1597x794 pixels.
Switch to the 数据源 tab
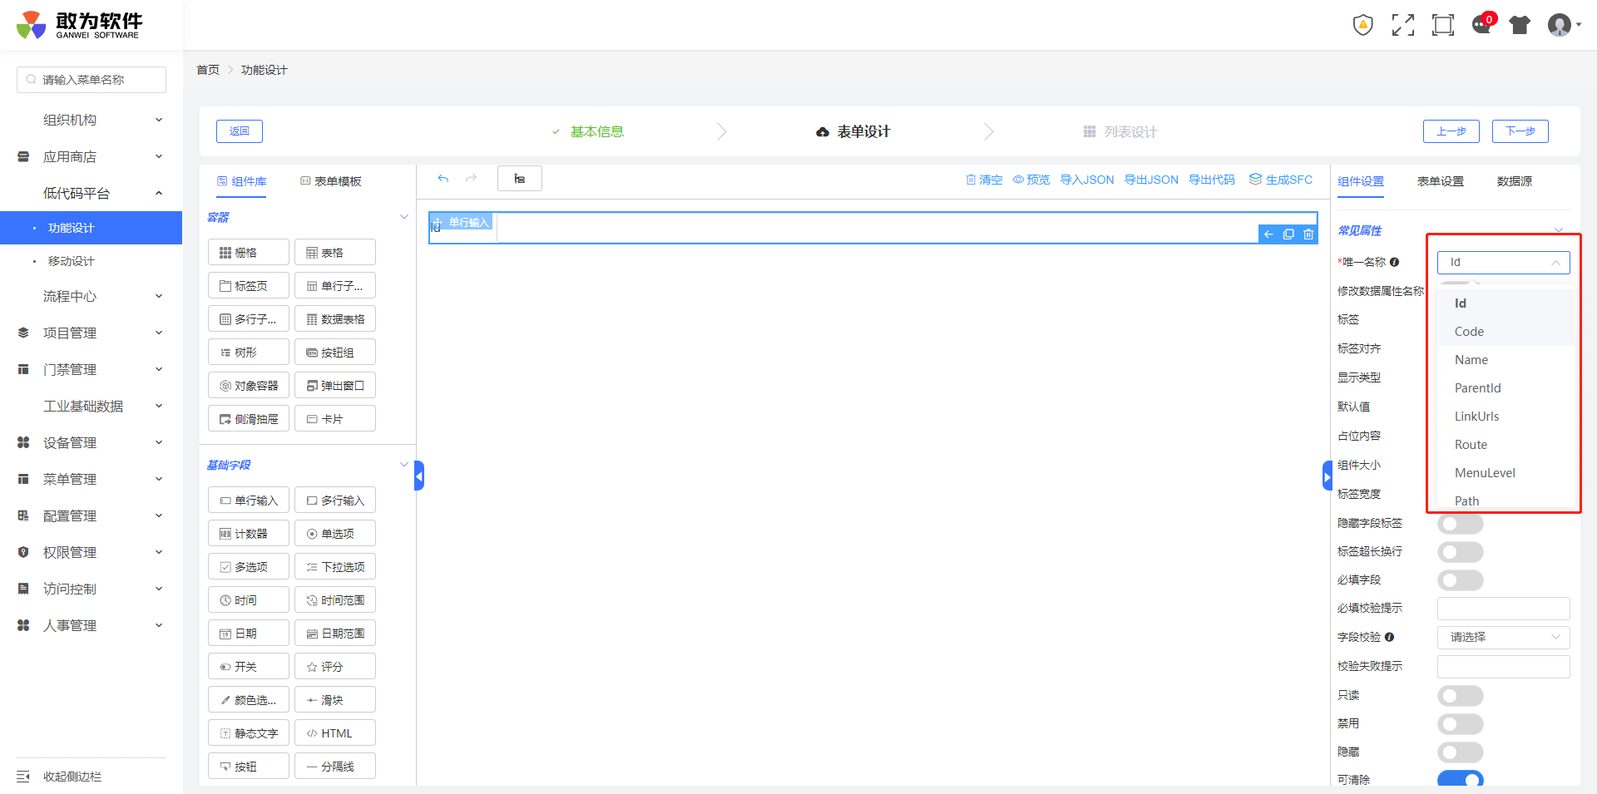click(1515, 181)
